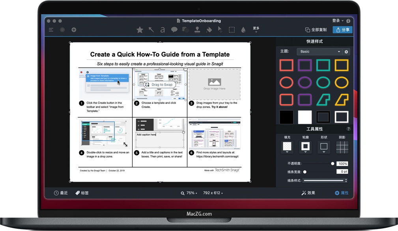Click the line width value input field
398x231 pixels.
(342, 171)
